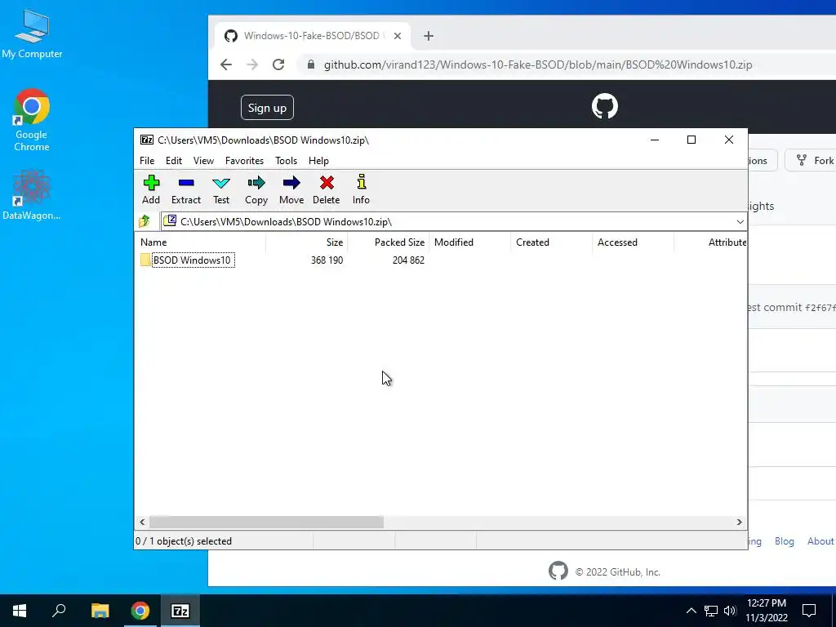This screenshot has height=627, width=836.
Task: Click the scroll left arrow in 7-Zip
Action: [142, 522]
